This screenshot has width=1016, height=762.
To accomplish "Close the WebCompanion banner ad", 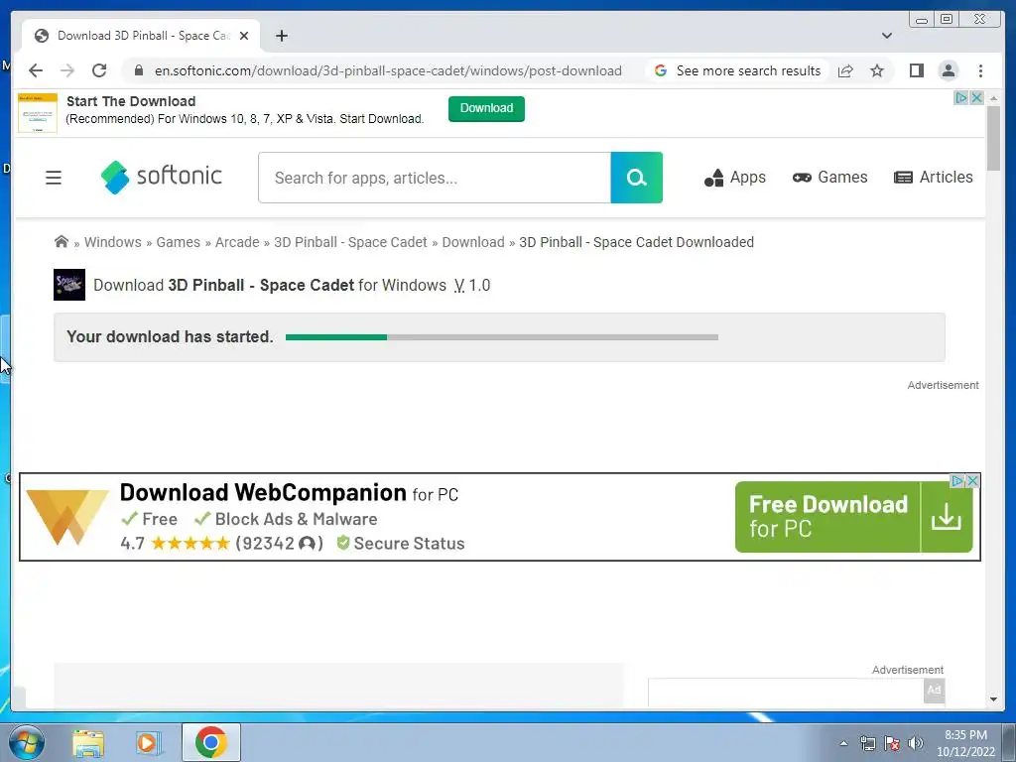I will (972, 481).
